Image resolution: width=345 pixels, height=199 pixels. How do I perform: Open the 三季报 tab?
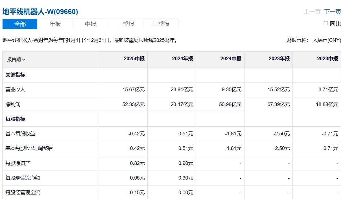coord(161,24)
